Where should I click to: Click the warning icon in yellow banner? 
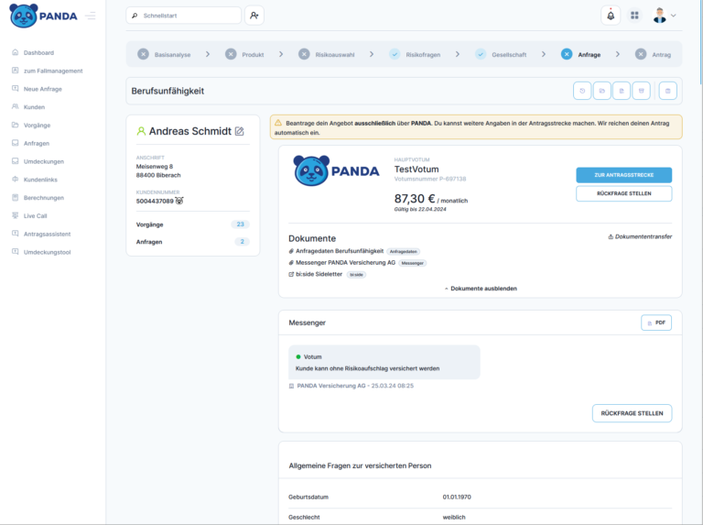coord(278,123)
